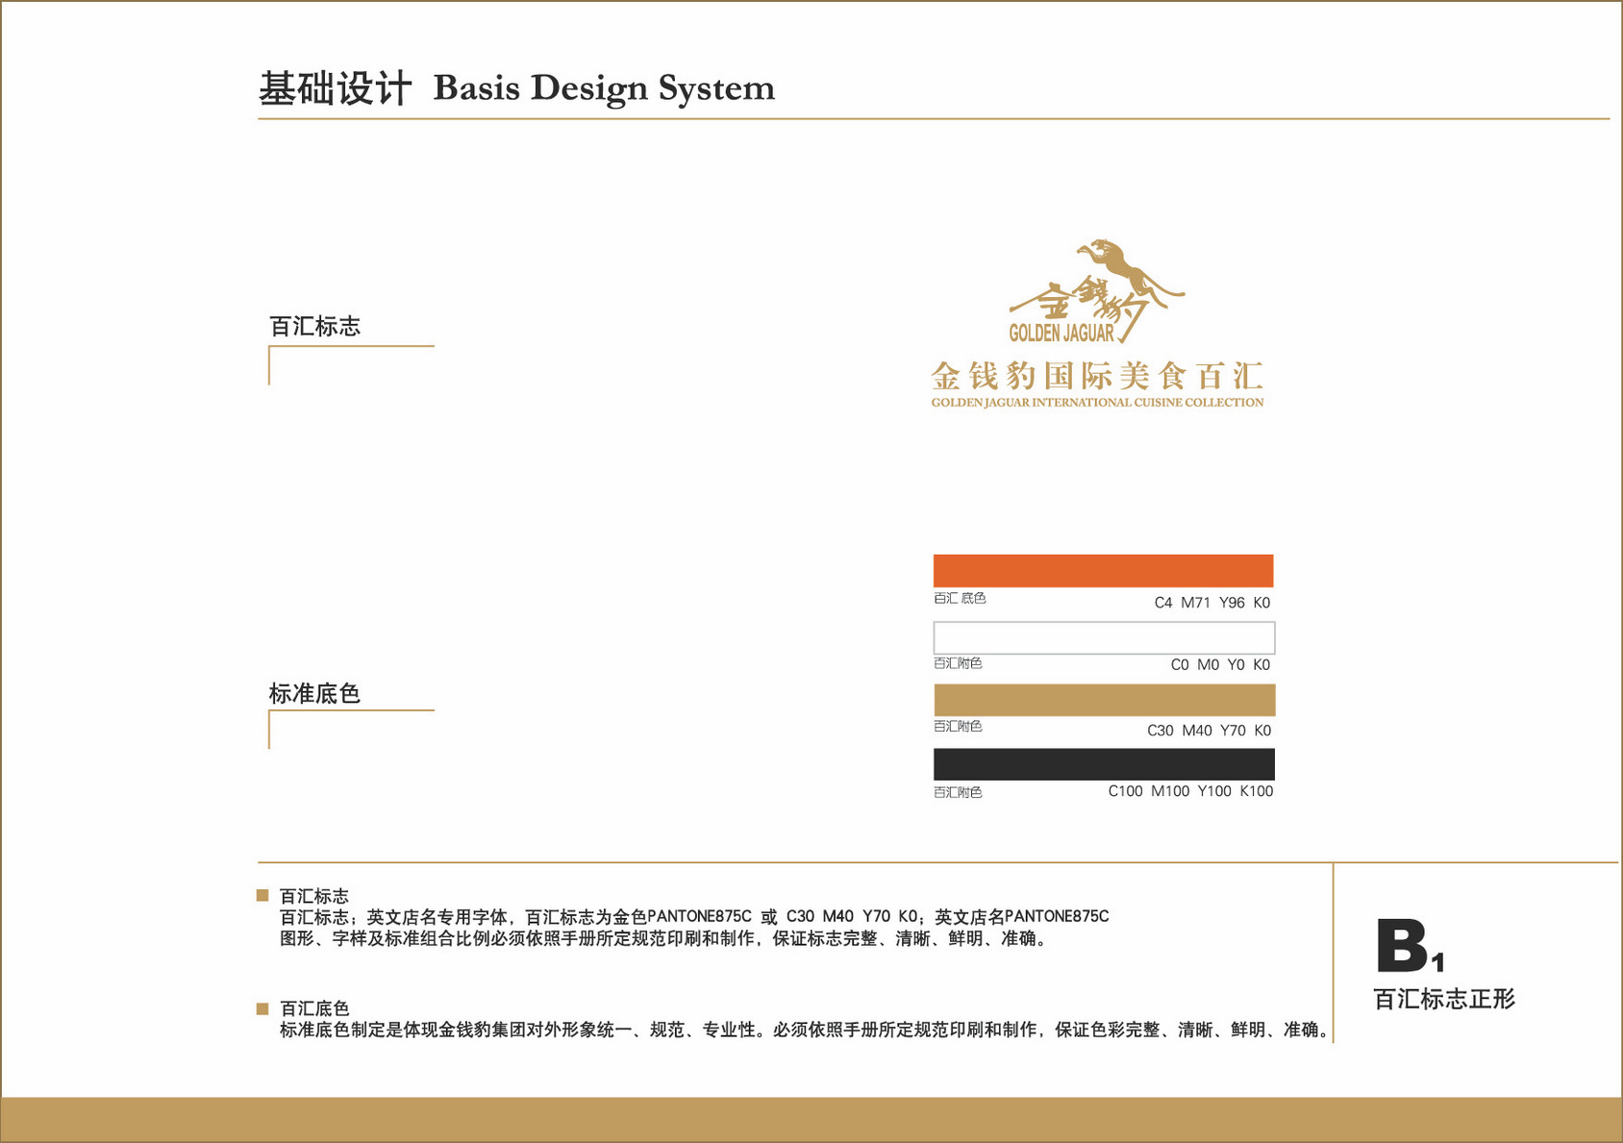Click the 标准底色 section label

pos(314,693)
